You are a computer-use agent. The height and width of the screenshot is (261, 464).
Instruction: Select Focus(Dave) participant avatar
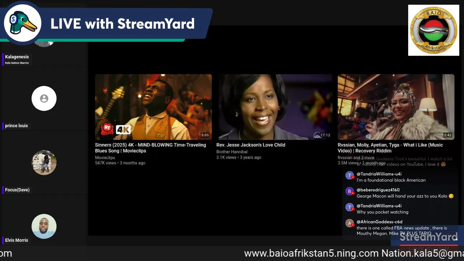[x=44, y=162]
